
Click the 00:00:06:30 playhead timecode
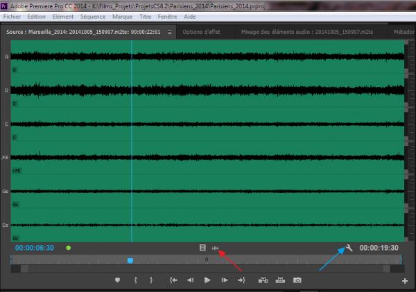pyautogui.click(x=35, y=247)
